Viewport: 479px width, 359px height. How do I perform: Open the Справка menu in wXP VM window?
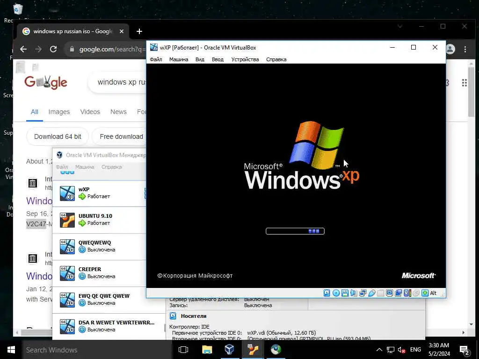coord(276,59)
